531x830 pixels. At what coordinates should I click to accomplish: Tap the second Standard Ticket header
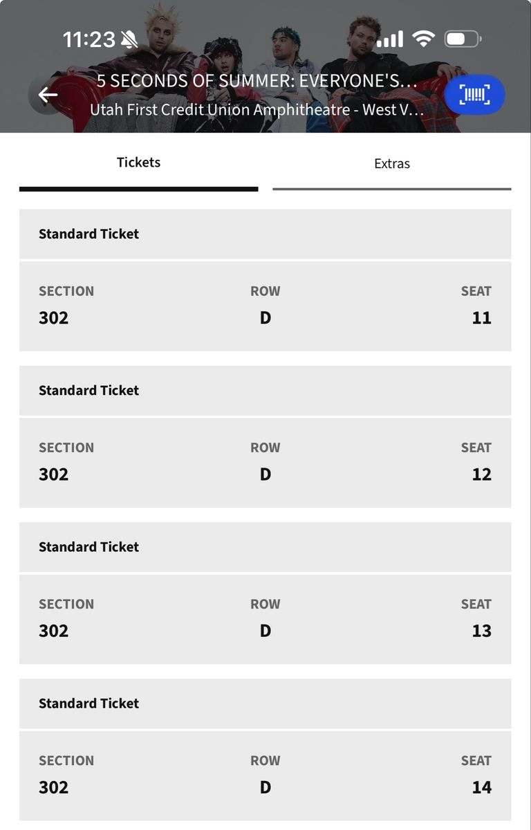265,390
